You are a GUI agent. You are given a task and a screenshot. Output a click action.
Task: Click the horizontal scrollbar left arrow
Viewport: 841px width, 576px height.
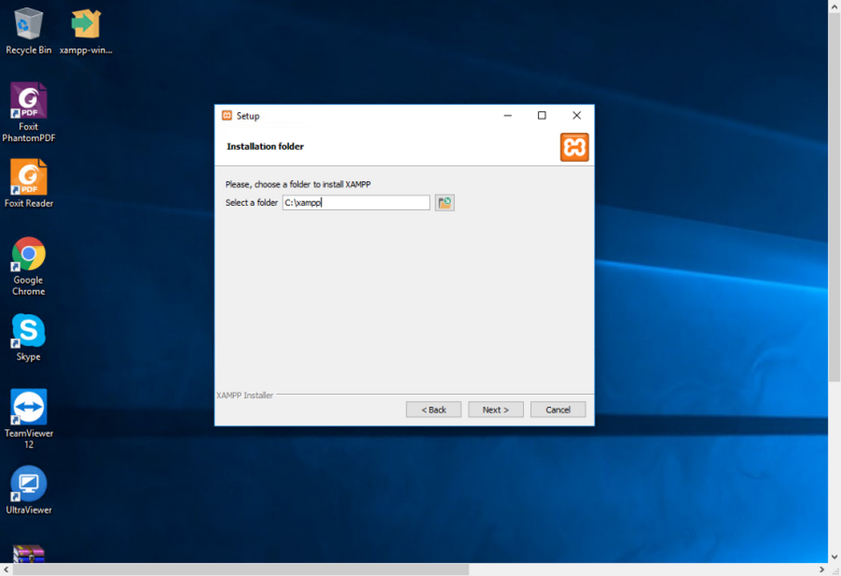[x=5, y=570]
